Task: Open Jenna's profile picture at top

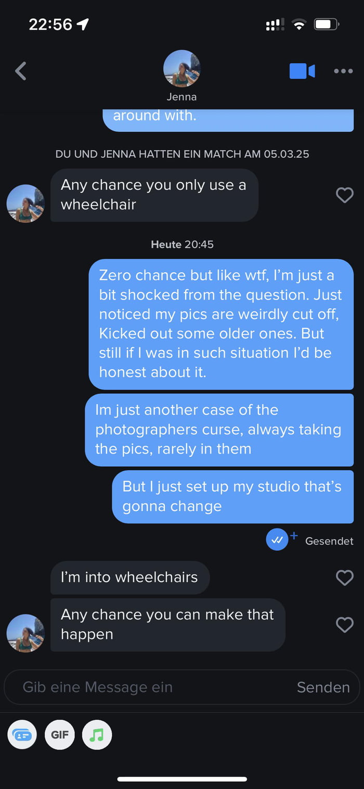Action: pyautogui.click(x=181, y=69)
